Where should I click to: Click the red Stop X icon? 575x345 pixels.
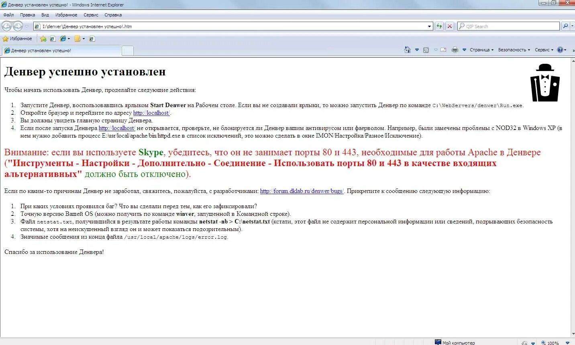[x=450, y=26]
